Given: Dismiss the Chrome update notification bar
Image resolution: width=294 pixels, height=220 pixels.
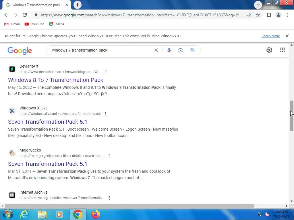Looking at the screenshot, I should (x=287, y=36).
